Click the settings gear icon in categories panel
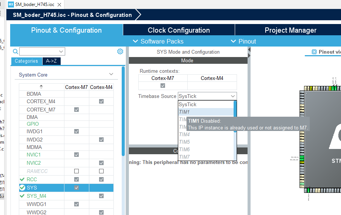Viewport: 341px width, 215px height. point(120,51)
